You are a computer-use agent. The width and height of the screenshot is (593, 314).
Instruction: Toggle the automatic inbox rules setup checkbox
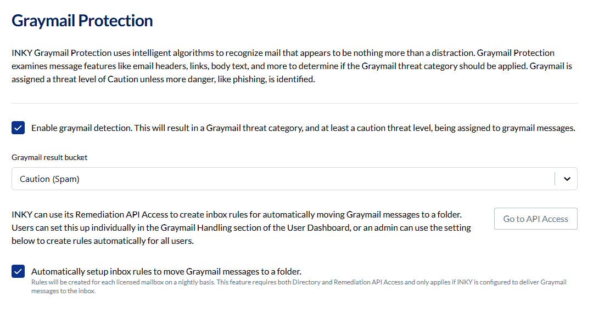[18, 271]
